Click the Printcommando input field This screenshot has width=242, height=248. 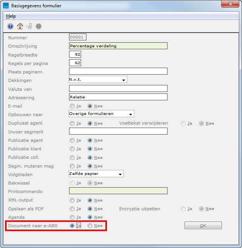pyautogui.click(x=118, y=191)
